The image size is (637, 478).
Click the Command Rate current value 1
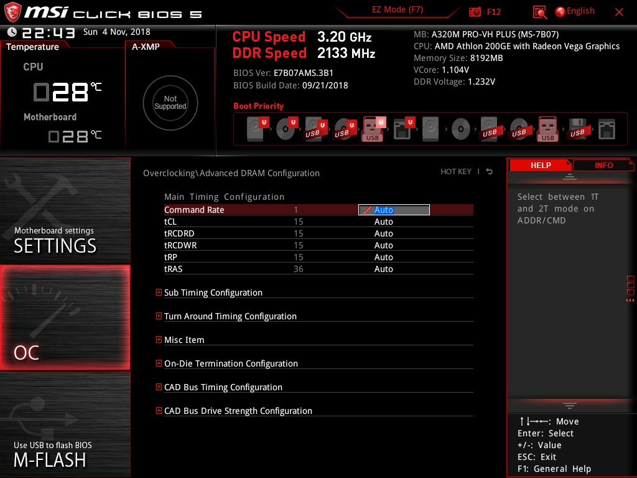coord(295,210)
